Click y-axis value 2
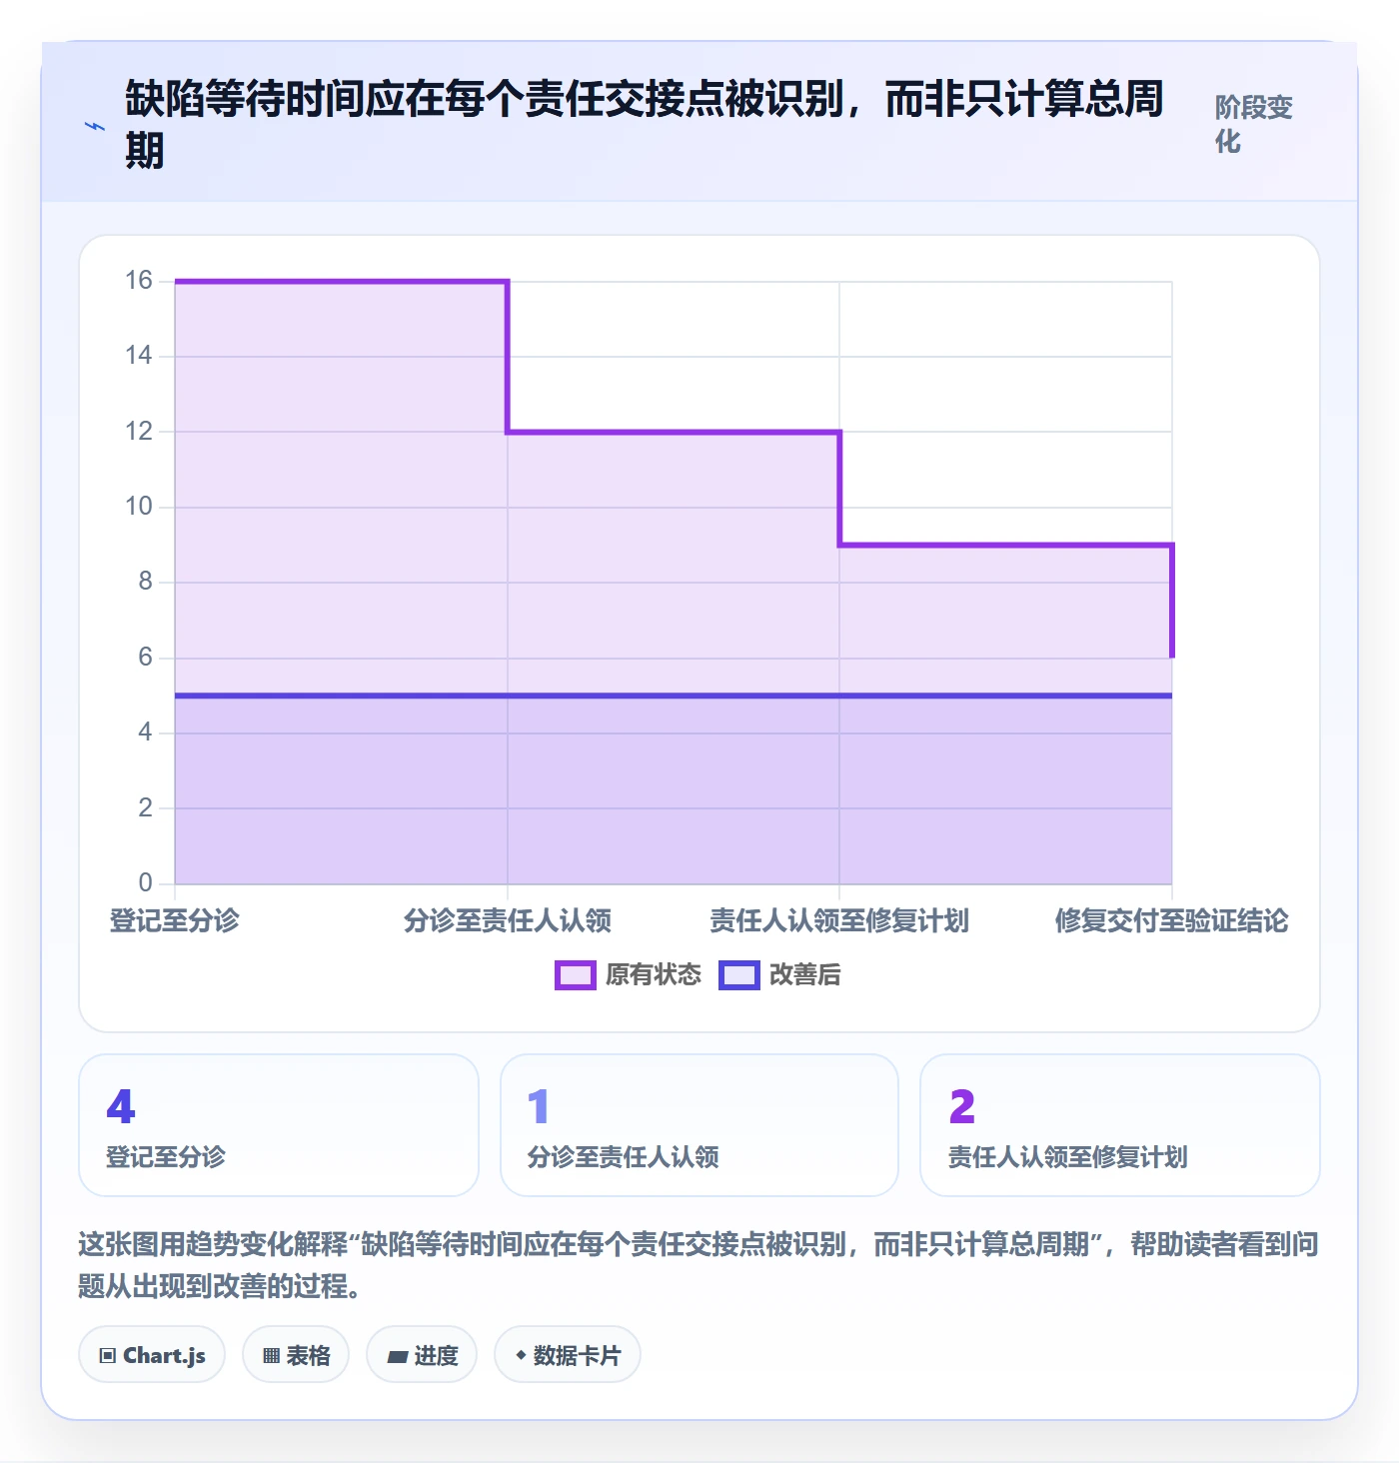 (146, 806)
